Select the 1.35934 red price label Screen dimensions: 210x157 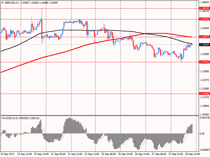204,19
